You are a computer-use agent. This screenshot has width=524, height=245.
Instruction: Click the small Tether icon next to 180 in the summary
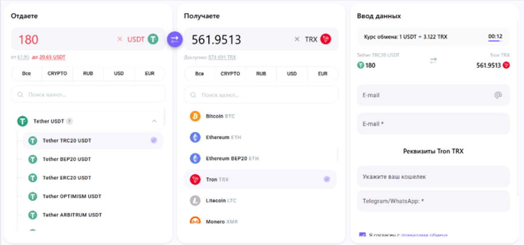click(361, 65)
